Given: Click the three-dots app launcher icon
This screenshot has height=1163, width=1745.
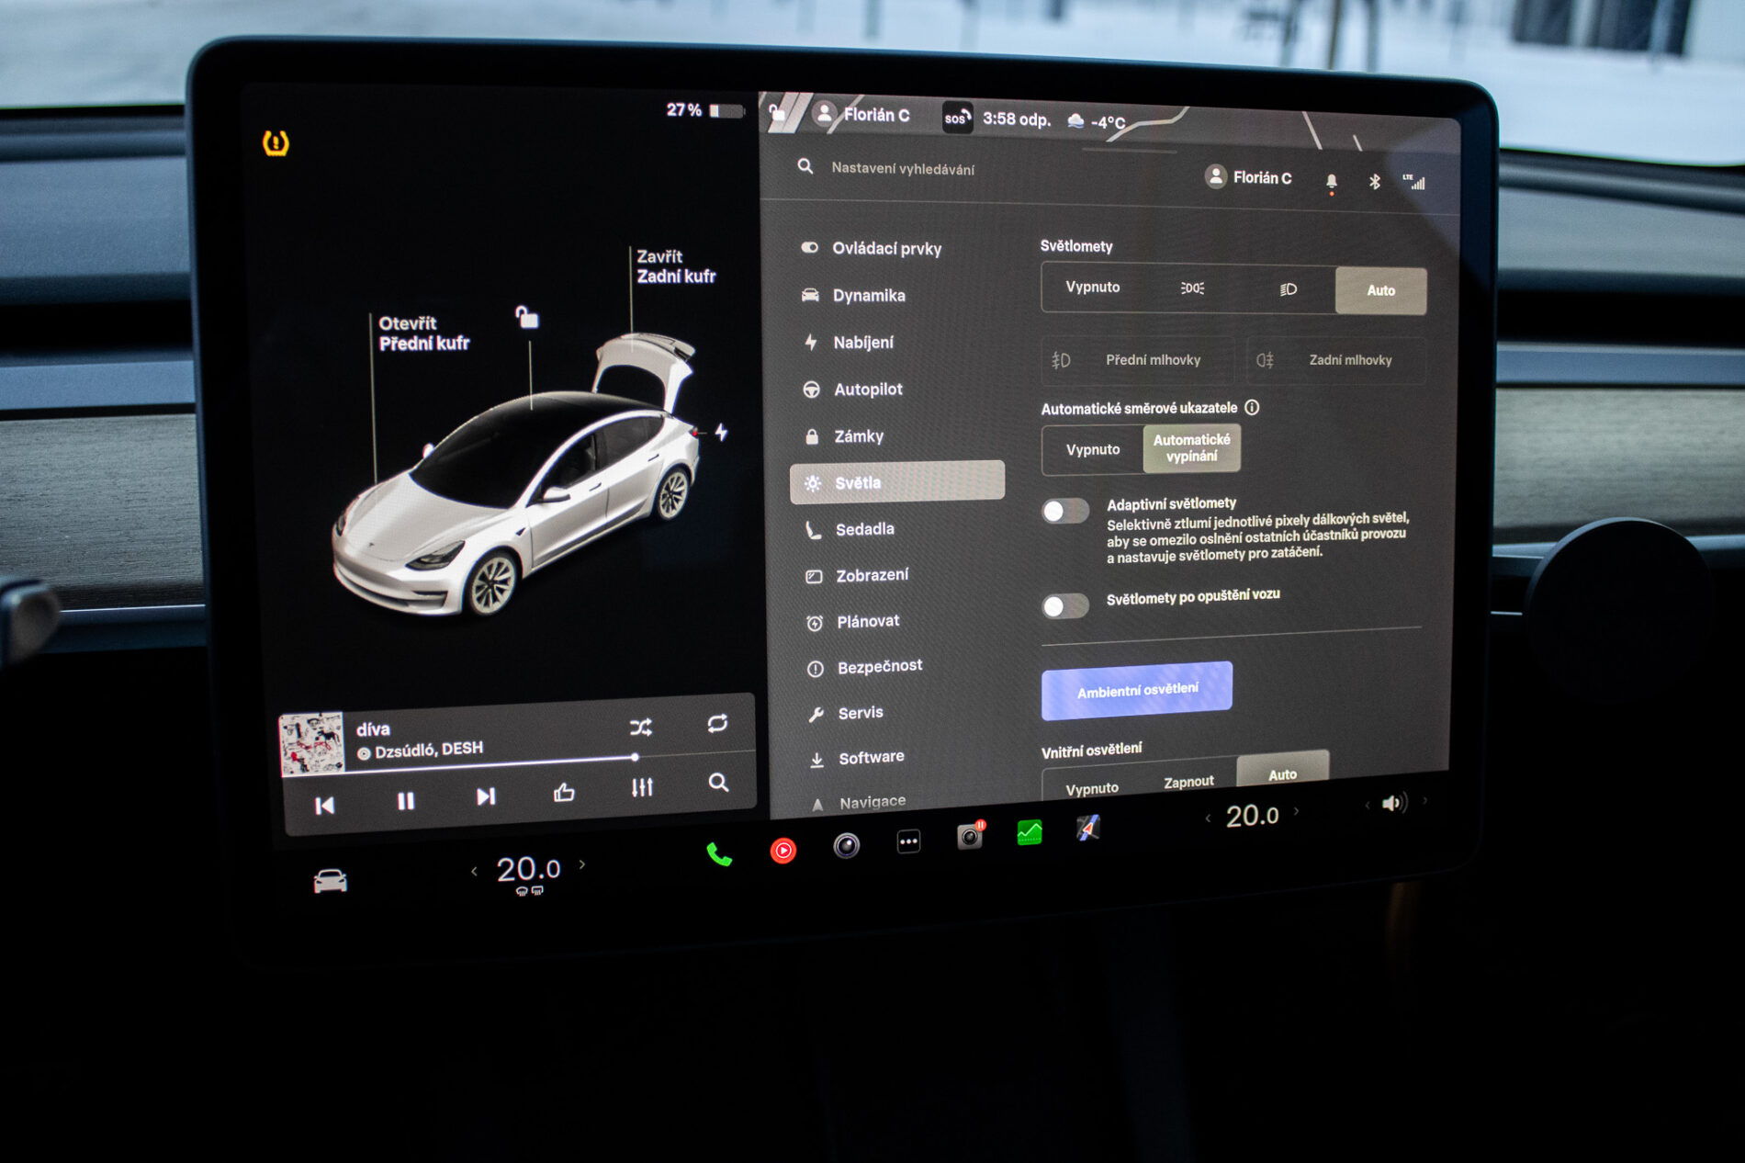Looking at the screenshot, I should coord(908,841).
